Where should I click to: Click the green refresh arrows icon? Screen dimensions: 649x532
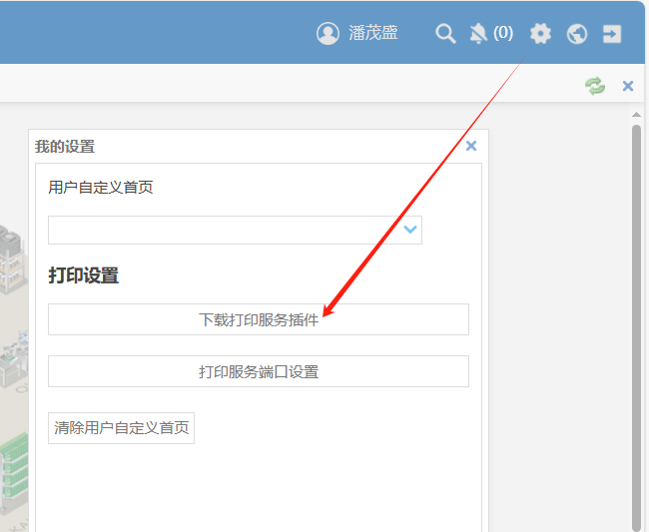pyautogui.click(x=595, y=86)
